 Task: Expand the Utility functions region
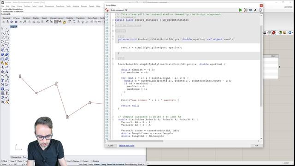point(112,25)
